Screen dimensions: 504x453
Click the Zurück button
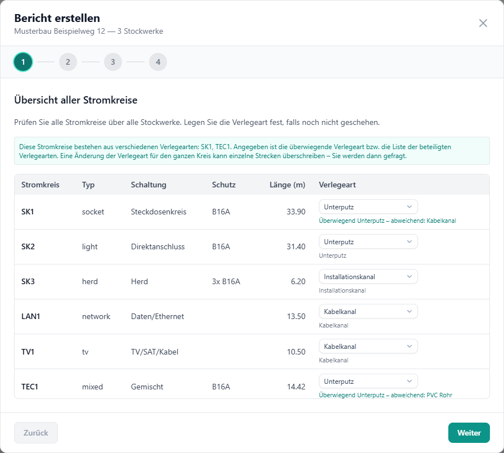pyautogui.click(x=36, y=433)
